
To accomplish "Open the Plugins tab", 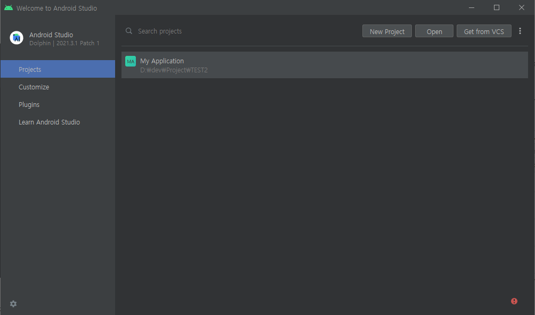I will (x=58, y=104).
